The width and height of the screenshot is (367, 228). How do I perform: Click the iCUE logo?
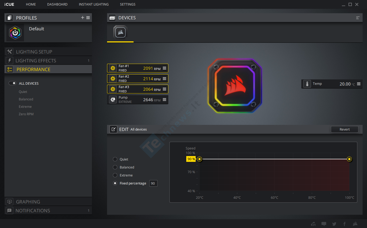click(9, 4)
